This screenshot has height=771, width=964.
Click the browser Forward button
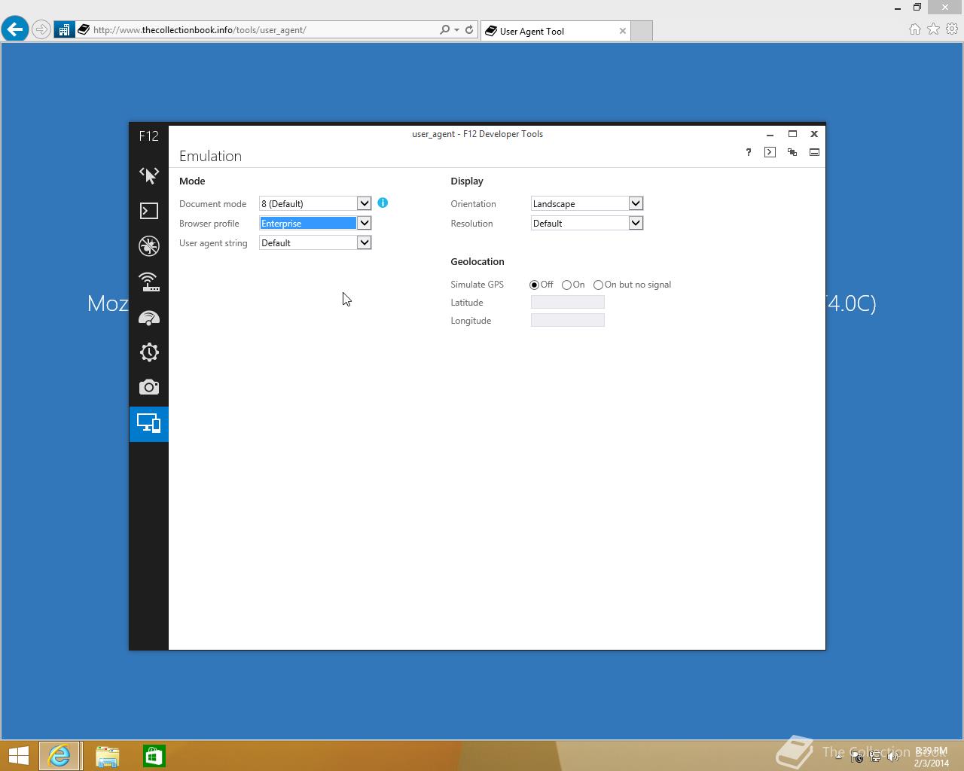41,30
